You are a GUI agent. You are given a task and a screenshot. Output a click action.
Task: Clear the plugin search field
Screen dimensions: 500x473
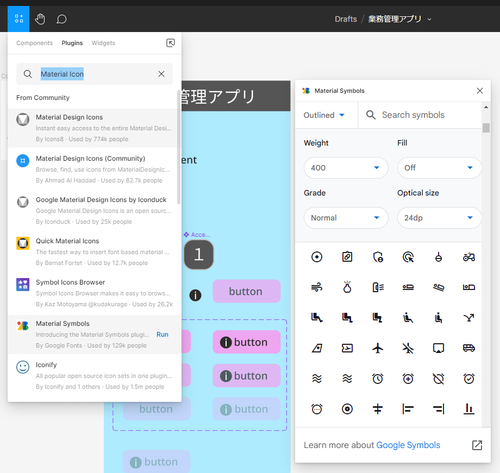pyautogui.click(x=161, y=74)
